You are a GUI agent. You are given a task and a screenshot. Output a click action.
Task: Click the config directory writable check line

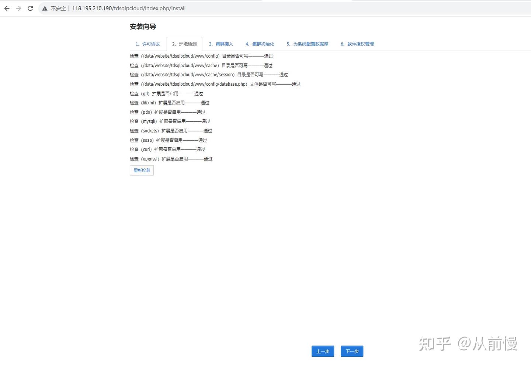[x=201, y=56]
